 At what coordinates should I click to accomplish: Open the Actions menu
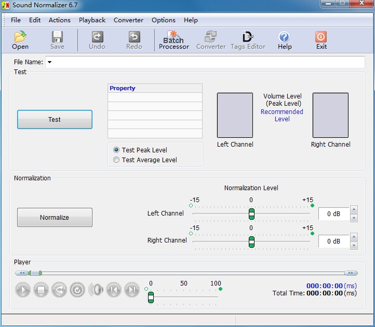tap(60, 20)
